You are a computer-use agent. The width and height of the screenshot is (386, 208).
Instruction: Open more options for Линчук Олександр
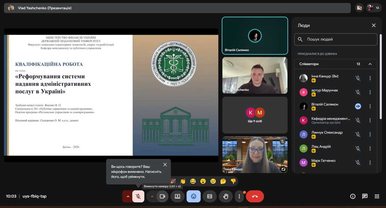pyautogui.click(x=370, y=134)
